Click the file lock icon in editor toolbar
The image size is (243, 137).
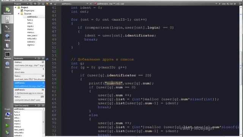pos(55,4)
